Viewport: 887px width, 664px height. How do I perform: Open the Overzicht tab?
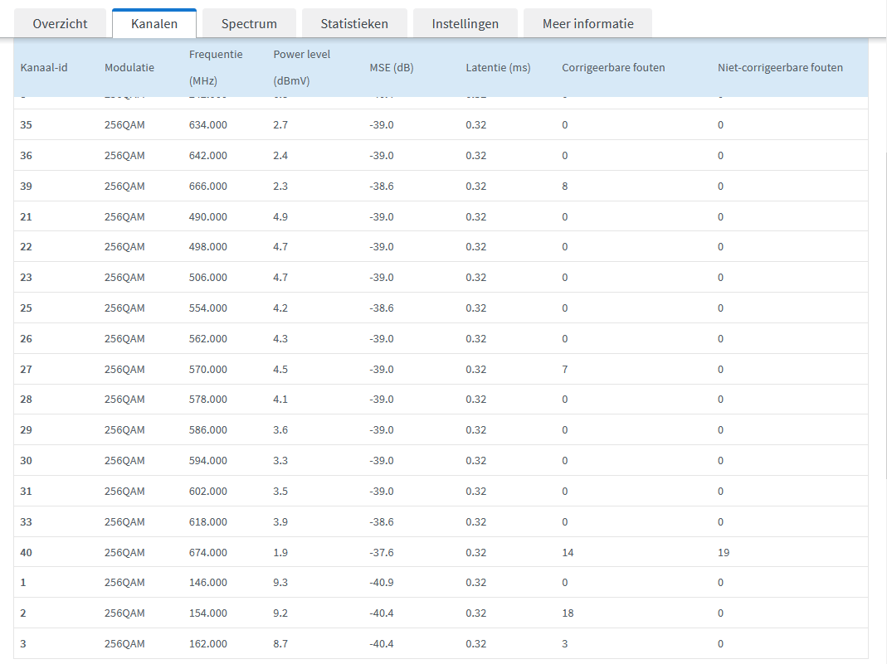(x=61, y=23)
